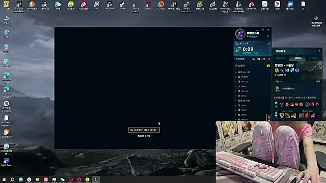Click the 101 guide center entry

[x=288, y=88]
